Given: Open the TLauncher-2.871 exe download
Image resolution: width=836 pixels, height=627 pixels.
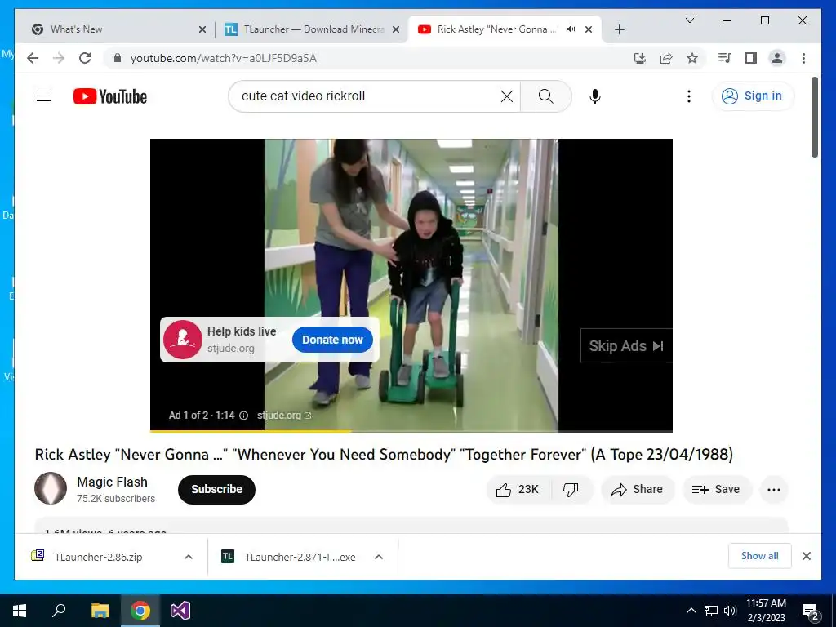Looking at the screenshot, I should pos(300,557).
